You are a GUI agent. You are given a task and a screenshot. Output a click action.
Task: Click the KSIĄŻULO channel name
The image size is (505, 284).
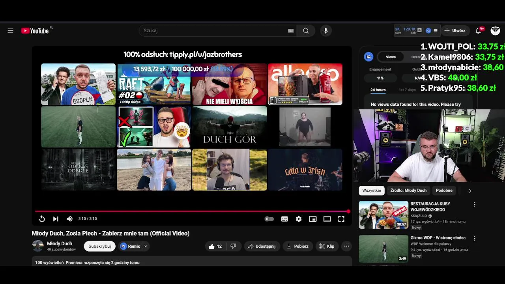[x=419, y=216]
